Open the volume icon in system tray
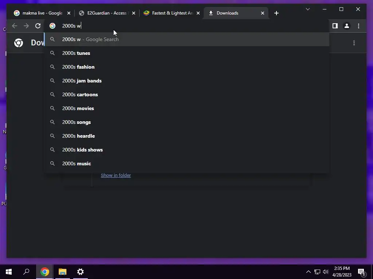 326,272
